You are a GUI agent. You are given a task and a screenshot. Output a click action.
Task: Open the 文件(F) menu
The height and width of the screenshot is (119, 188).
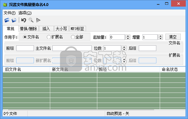click(10, 13)
